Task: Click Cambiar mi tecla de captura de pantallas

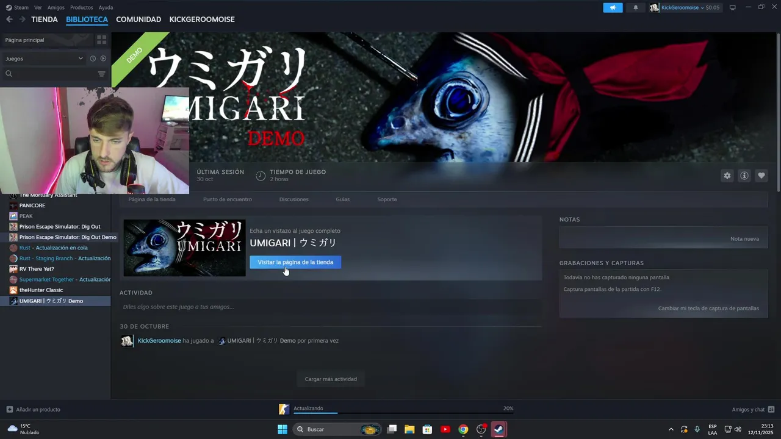Action: 708,309
